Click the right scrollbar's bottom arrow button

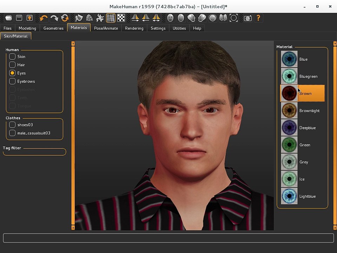click(x=335, y=228)
